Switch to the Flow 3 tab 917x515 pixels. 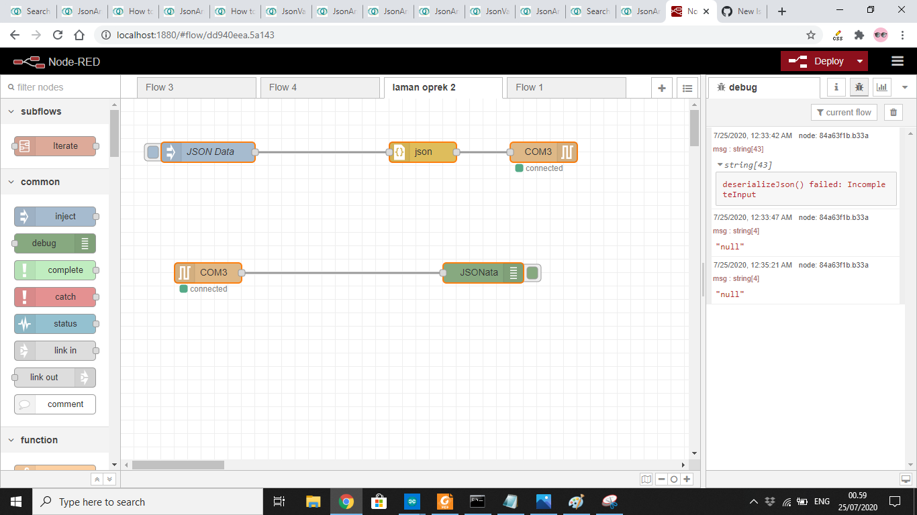tap(196, 87)
